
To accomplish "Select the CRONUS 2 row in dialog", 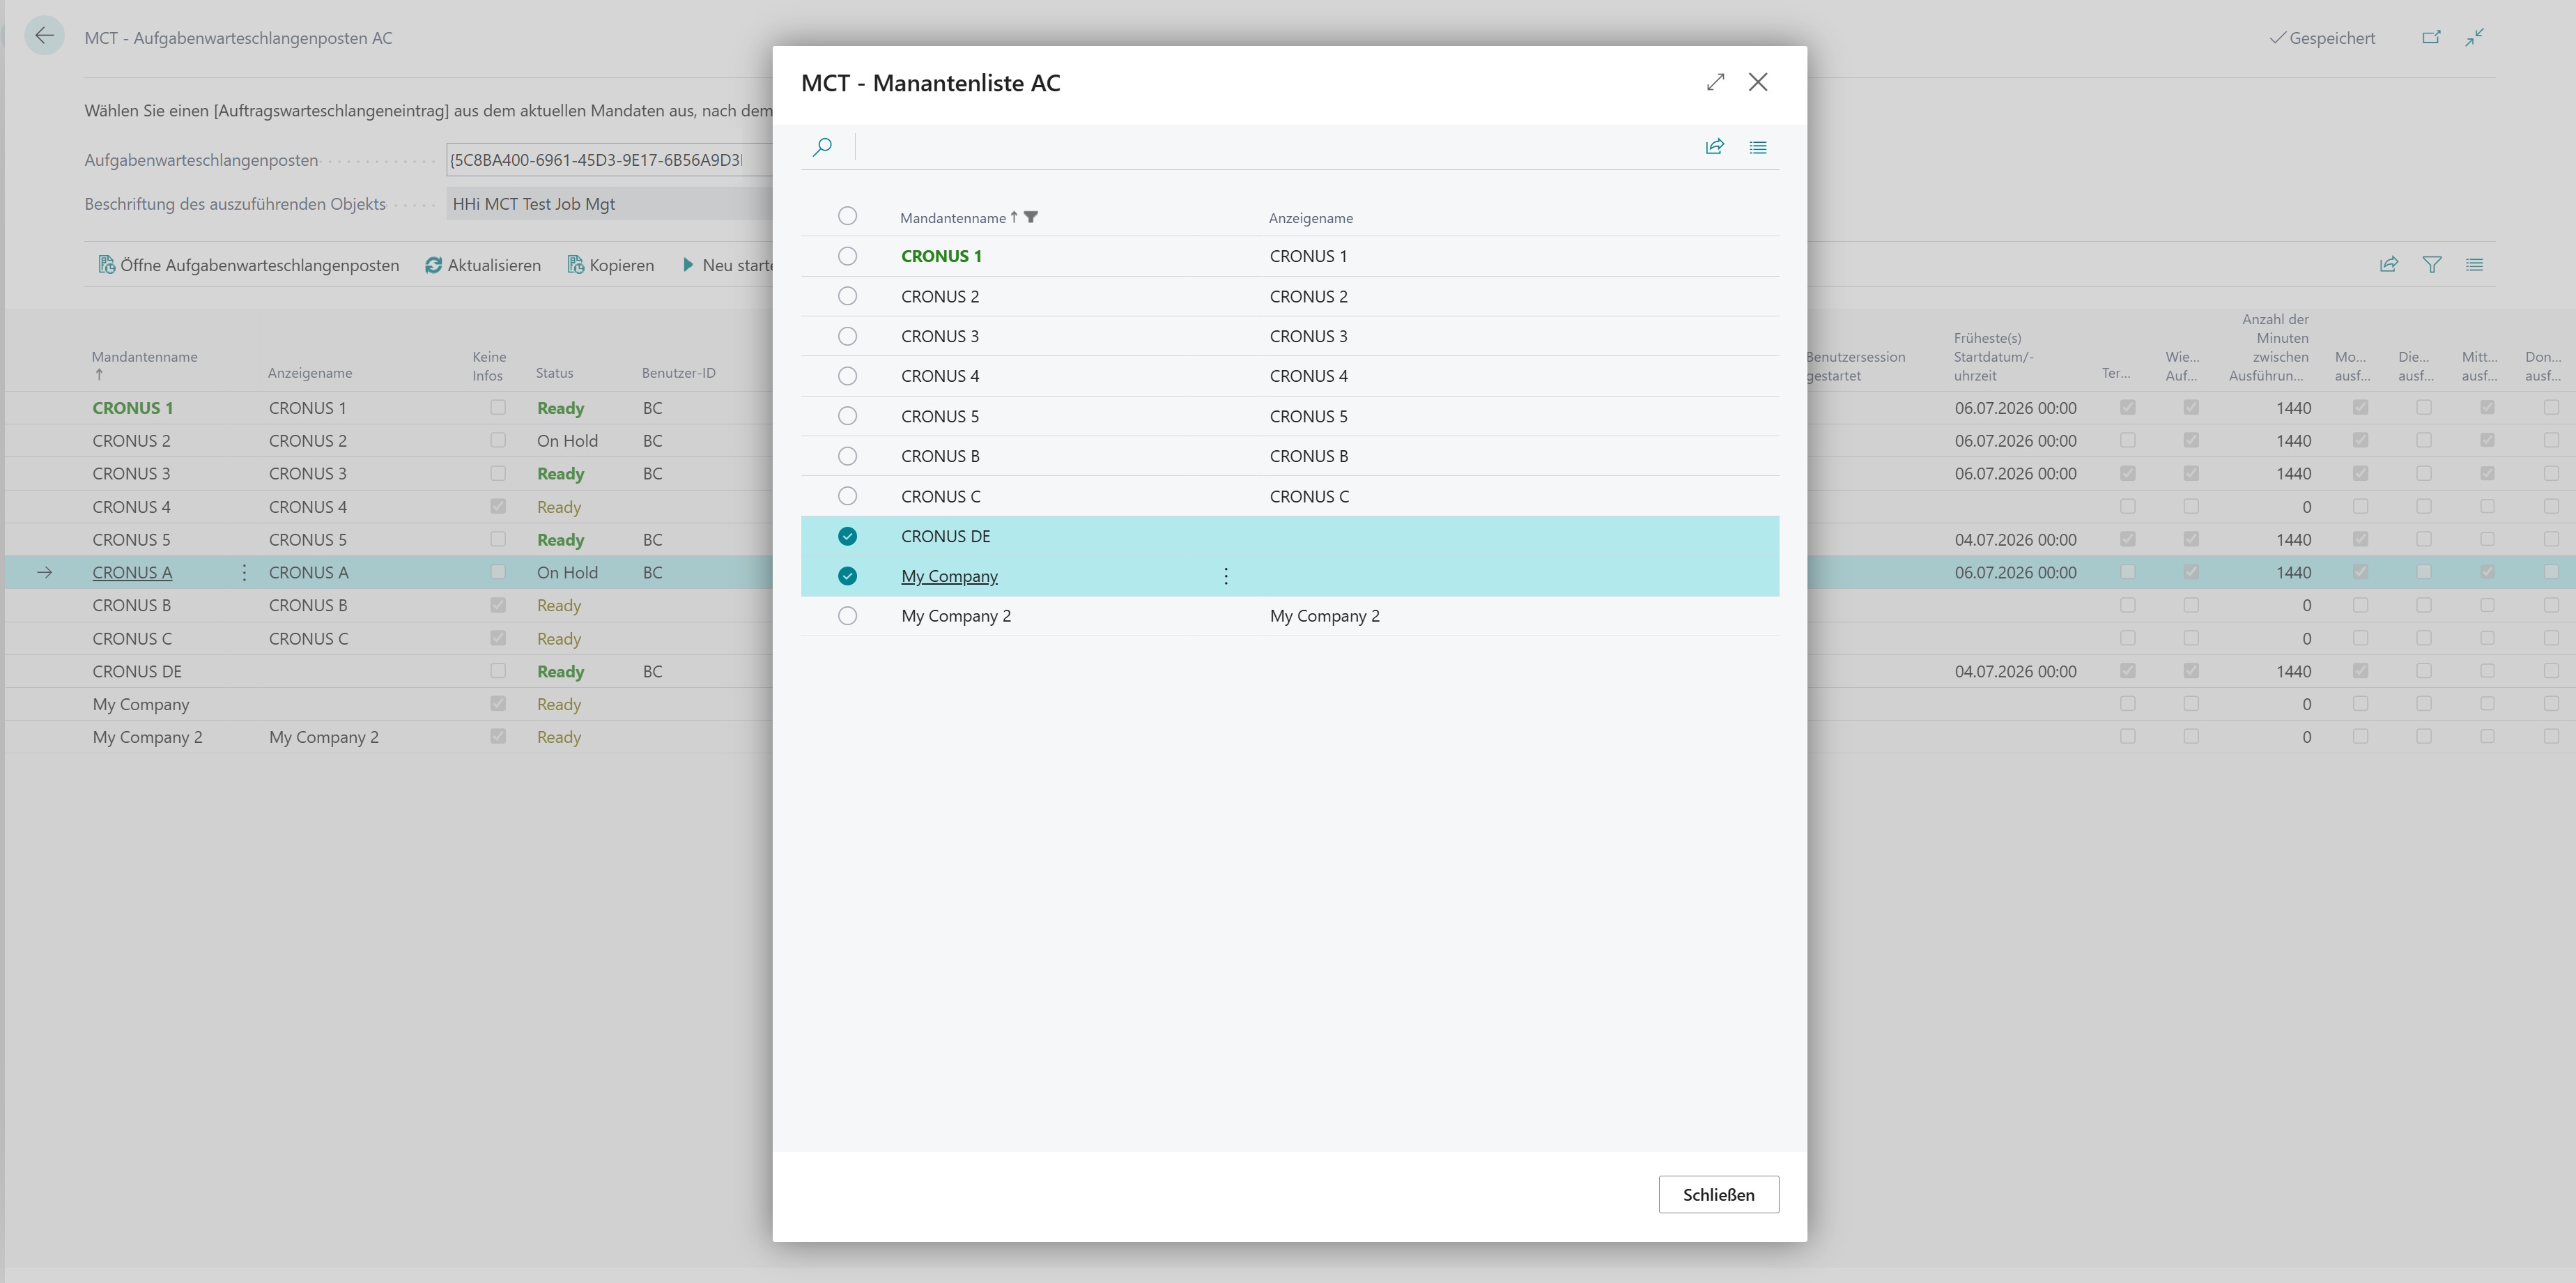I will (847, 296).
